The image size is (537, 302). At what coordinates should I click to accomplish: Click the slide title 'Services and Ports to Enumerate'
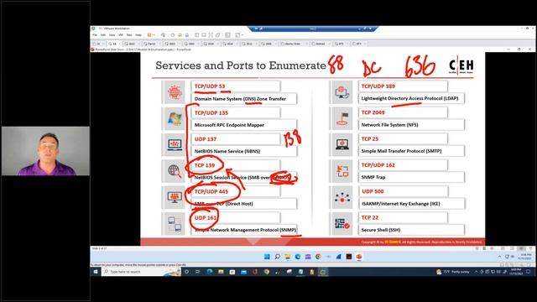241,65
